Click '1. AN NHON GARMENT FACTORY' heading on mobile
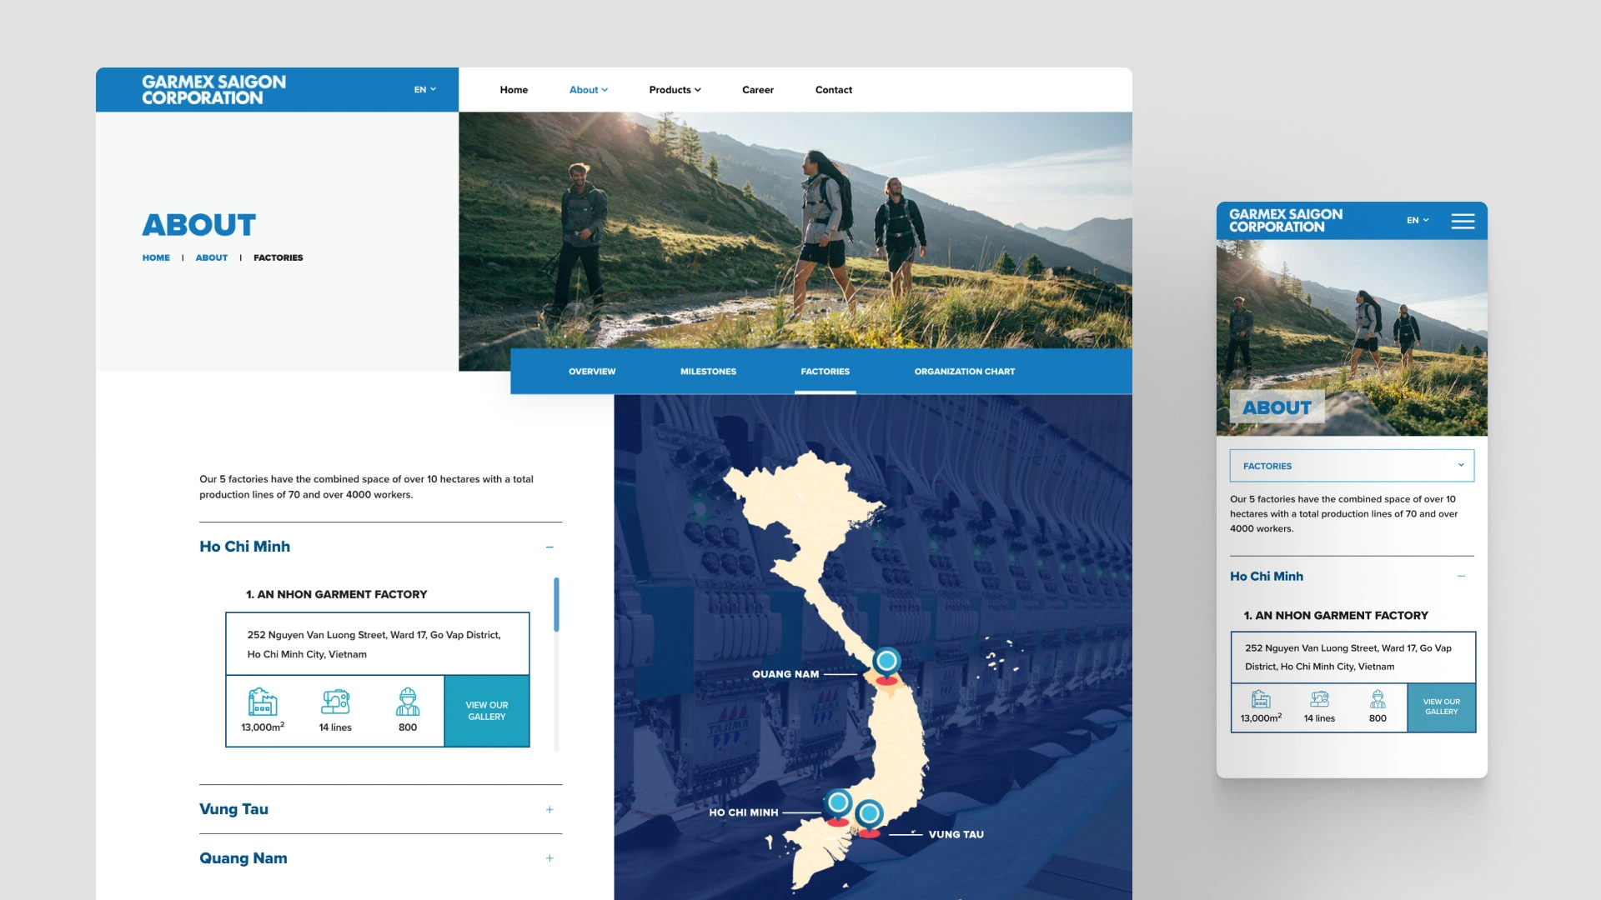 [1336, 615]
